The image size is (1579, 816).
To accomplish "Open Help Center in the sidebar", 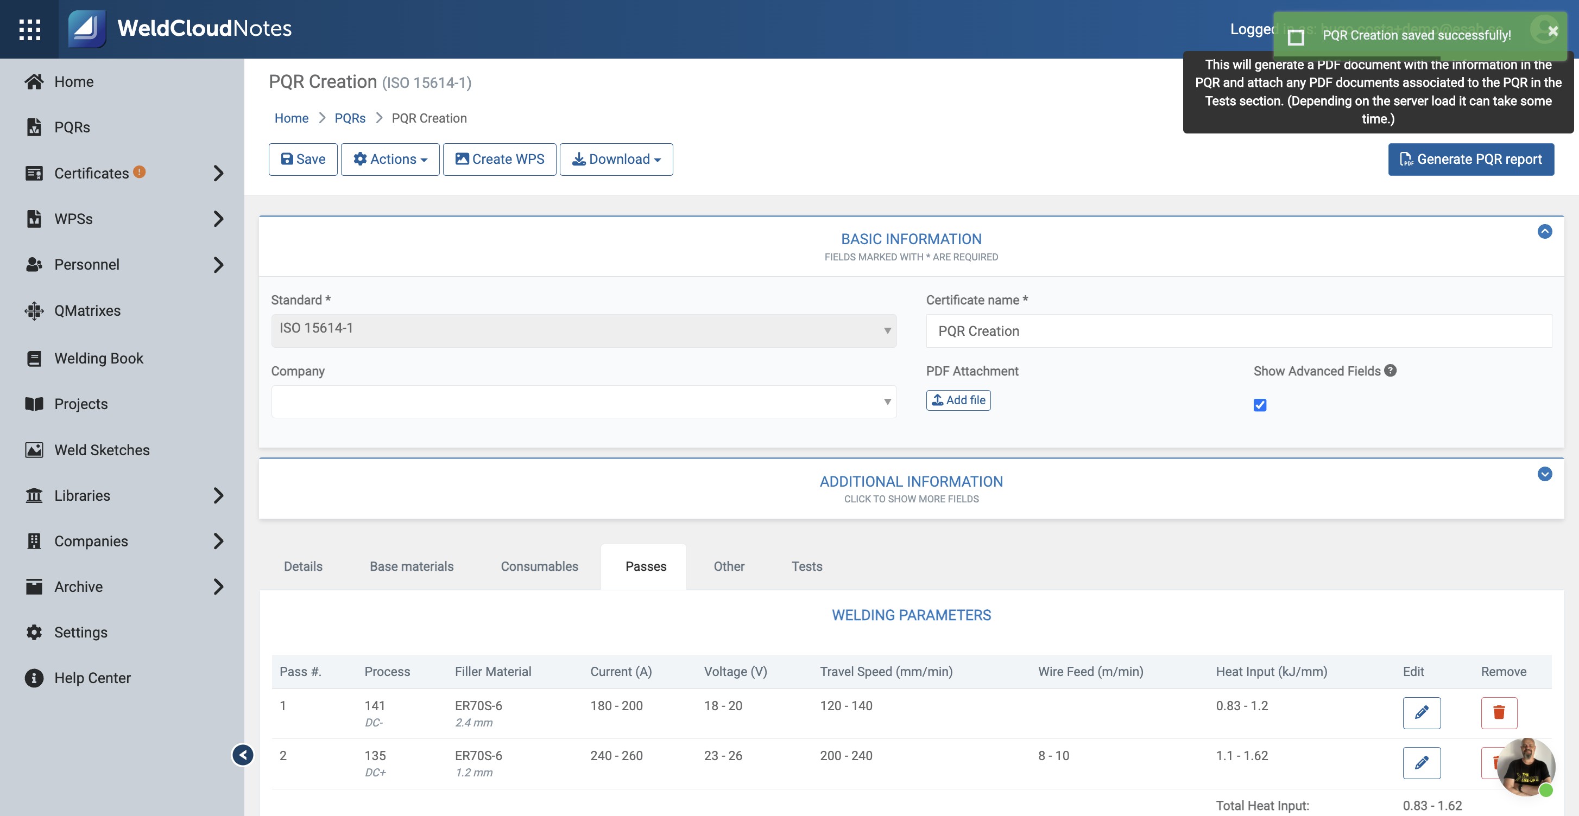I will [92, 678].
